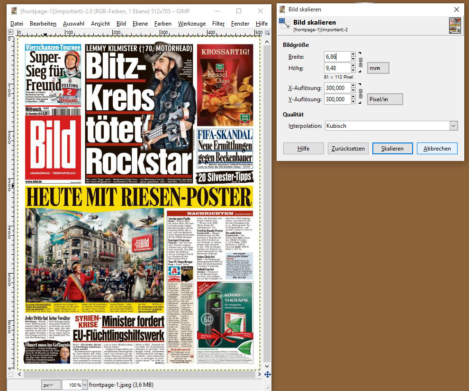This screenshot has width=469, height=391.
Task: Click the GIMP icon in the main window title bar
Action: tap(14, 11)
